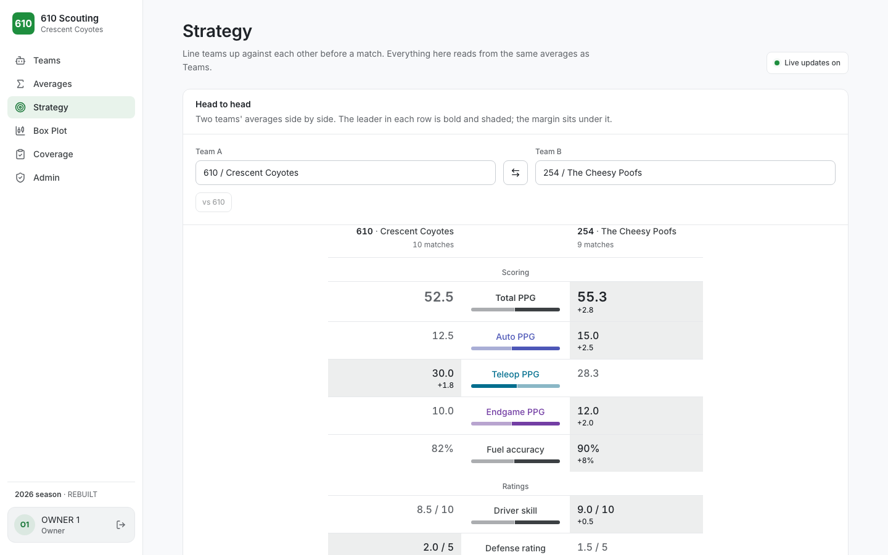Open the Team B dropdown

[685, 173]
